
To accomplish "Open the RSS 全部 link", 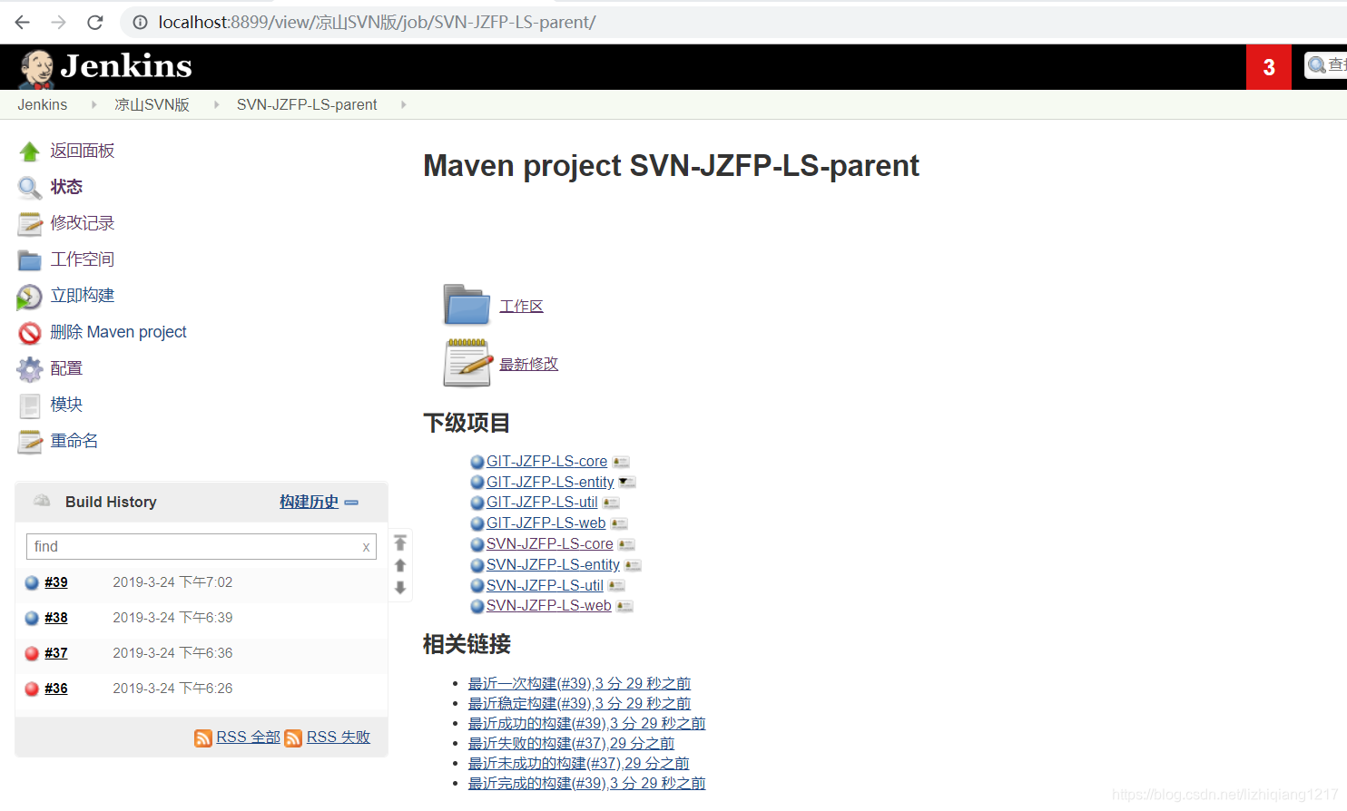I will point(248,737).
